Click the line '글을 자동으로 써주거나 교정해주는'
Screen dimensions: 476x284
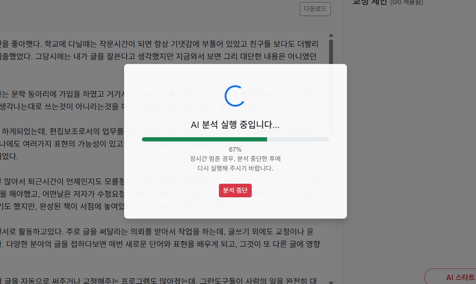tap(158, 280)
